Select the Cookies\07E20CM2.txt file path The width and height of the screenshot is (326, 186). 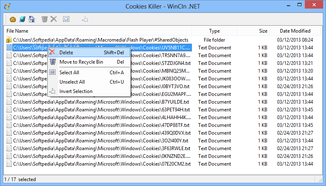(x=102, y=164)
